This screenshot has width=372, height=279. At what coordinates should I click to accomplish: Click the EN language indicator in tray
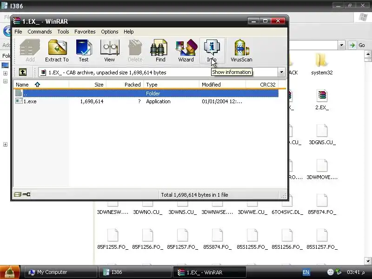tap(306, 272)
